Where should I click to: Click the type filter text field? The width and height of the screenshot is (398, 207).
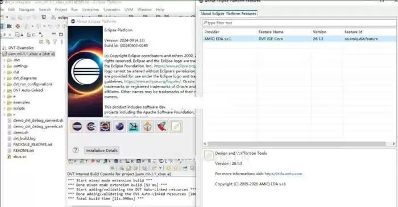pos(299,23)
